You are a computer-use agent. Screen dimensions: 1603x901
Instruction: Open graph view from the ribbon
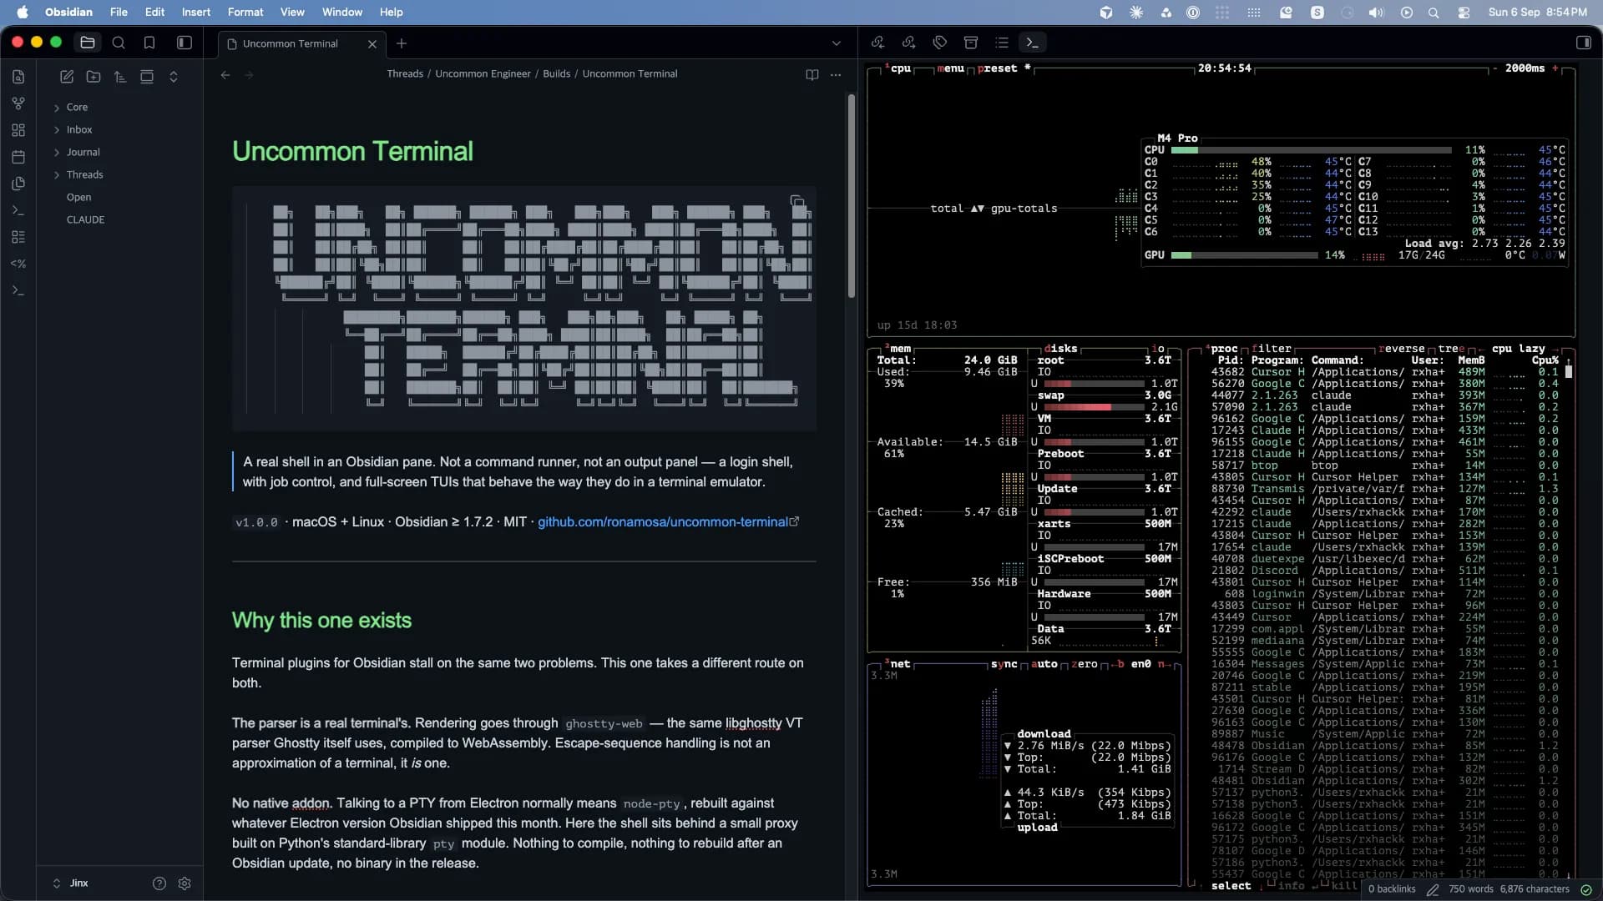[x=18, y=103]
